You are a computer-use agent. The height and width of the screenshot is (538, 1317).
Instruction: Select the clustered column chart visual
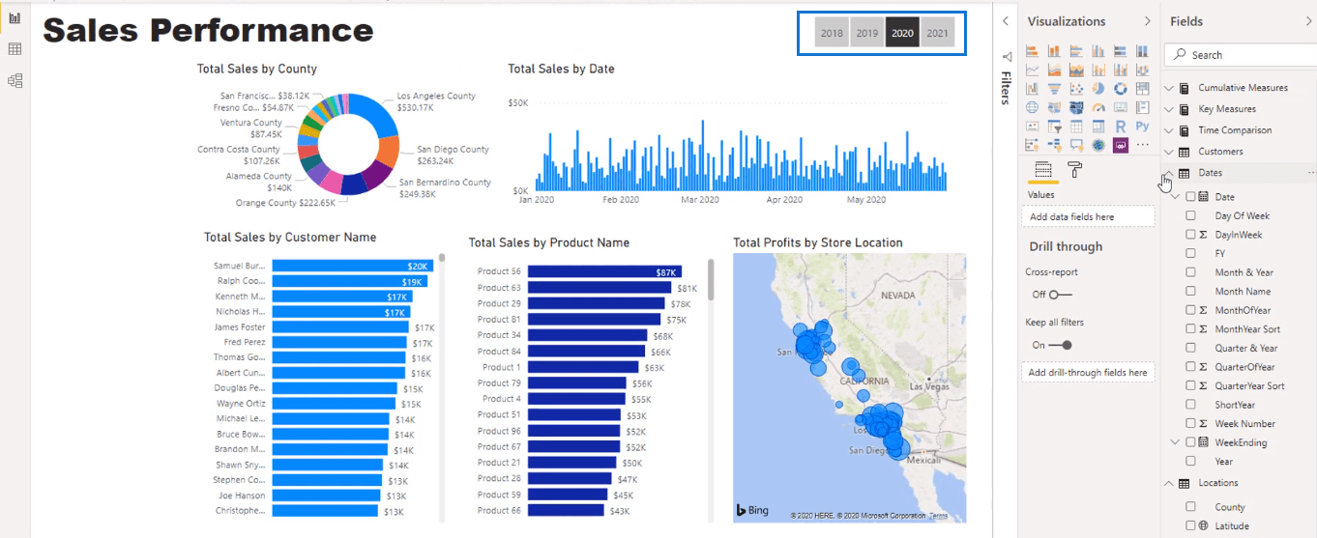[1098, 51]
